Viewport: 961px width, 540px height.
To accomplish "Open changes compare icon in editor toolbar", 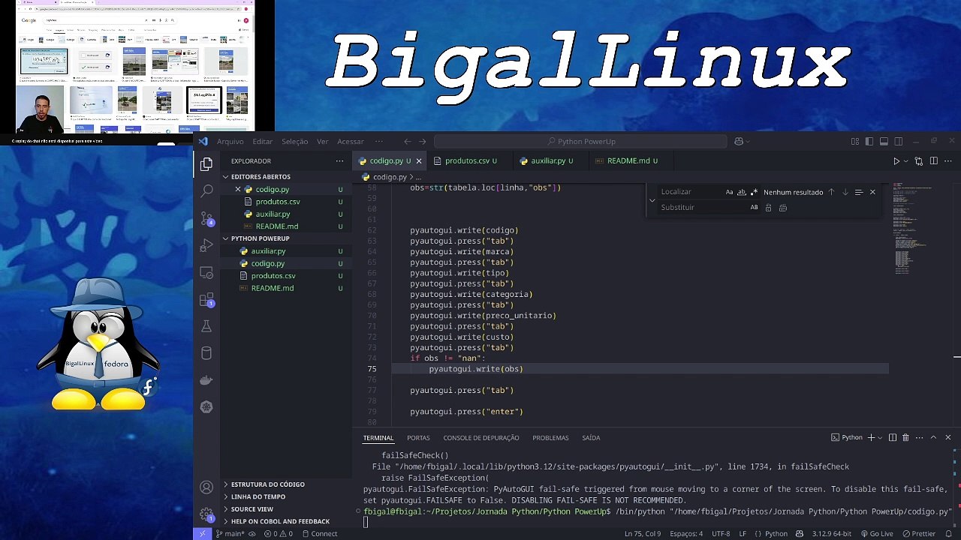I will (919, 161).
